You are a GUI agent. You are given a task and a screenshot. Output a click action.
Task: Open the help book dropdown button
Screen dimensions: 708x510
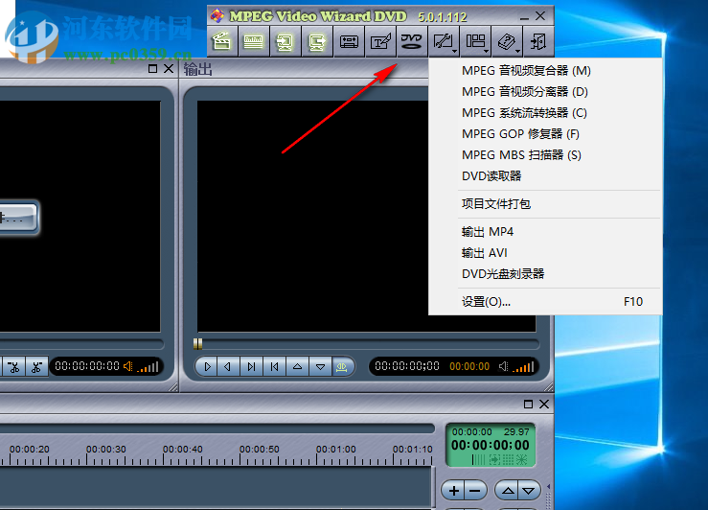(507, 41)
